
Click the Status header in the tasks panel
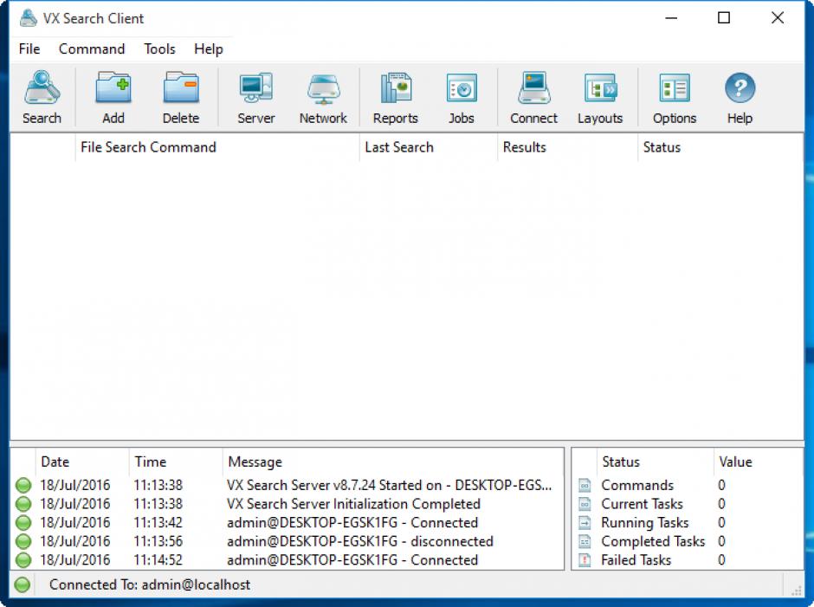(656, 462)
